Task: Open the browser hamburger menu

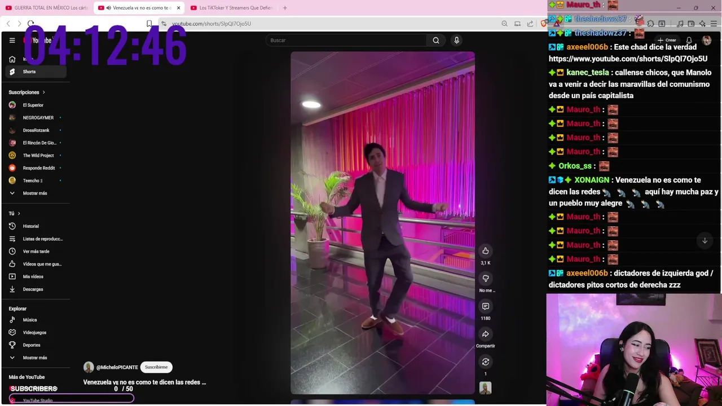Action: (714, 24)
